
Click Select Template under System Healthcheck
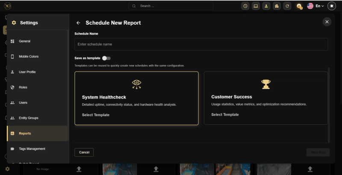click(95, 115)
